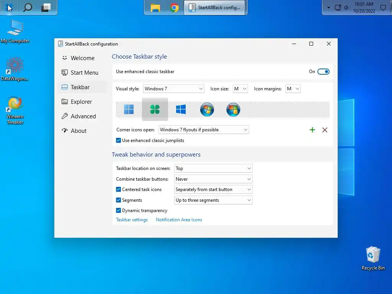The image size is (392, 294).
Task: Open the Explorer settings section
Action: pos(83,102)
